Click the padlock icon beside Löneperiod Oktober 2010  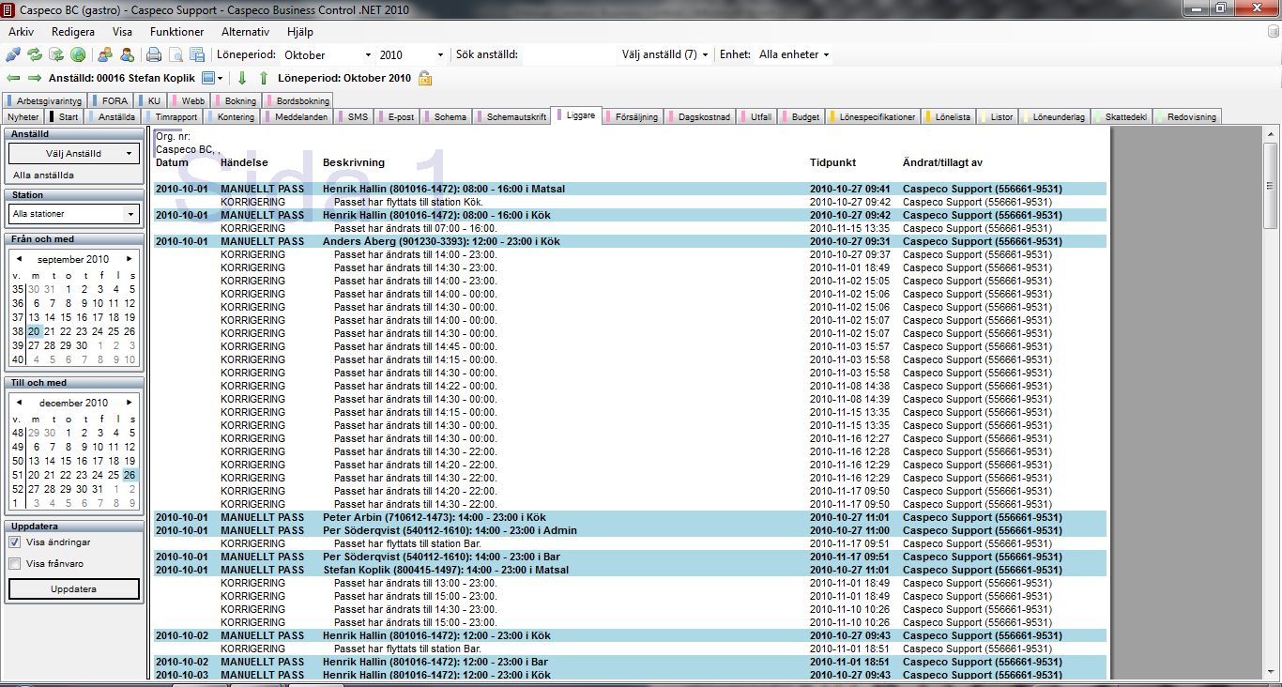coord(424,78)
